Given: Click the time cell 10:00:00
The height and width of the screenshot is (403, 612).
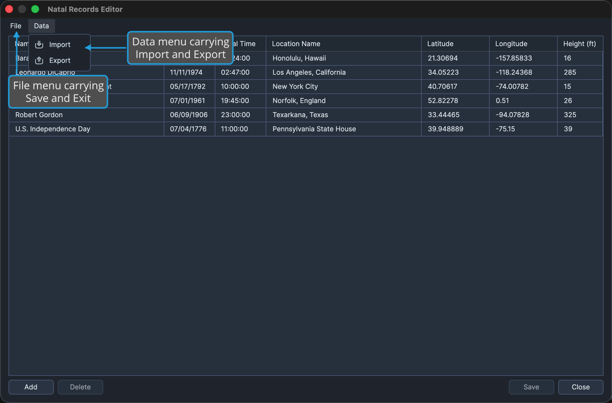Looking at the screenshot, I should pyautogui.click(x=240, y=87).
